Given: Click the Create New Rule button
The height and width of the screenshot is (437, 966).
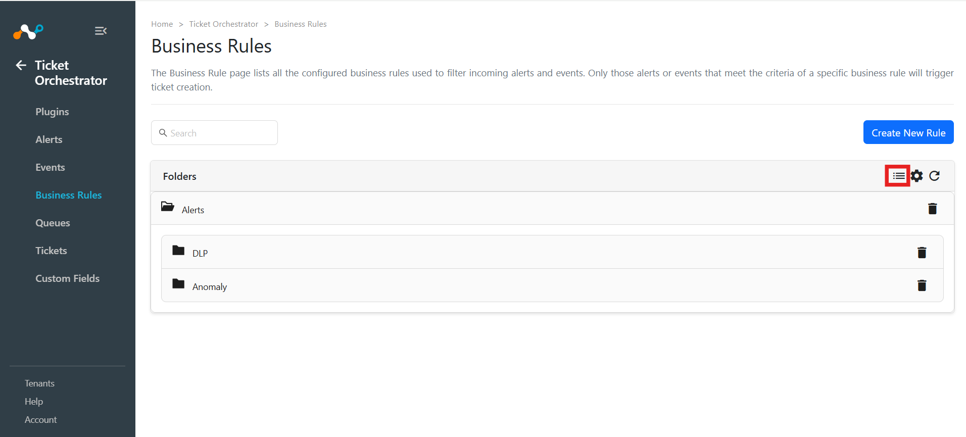Looking at the screenshot, I should (908, 132).
